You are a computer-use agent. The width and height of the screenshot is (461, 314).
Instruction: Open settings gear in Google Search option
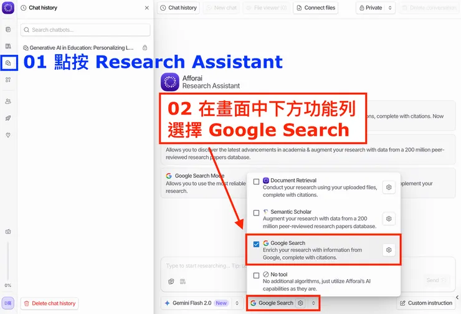(x=389, y=250)
